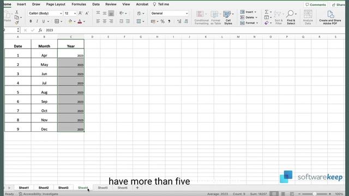Adjust the zoom slider in status bar
Image resolution: width=349 pixels, height=196 pixels.
[315, 194]
